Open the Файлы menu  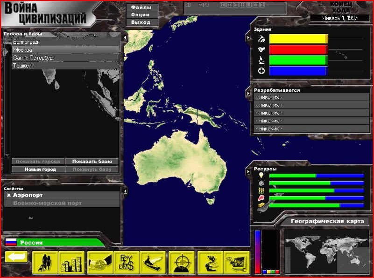point(141,7)
